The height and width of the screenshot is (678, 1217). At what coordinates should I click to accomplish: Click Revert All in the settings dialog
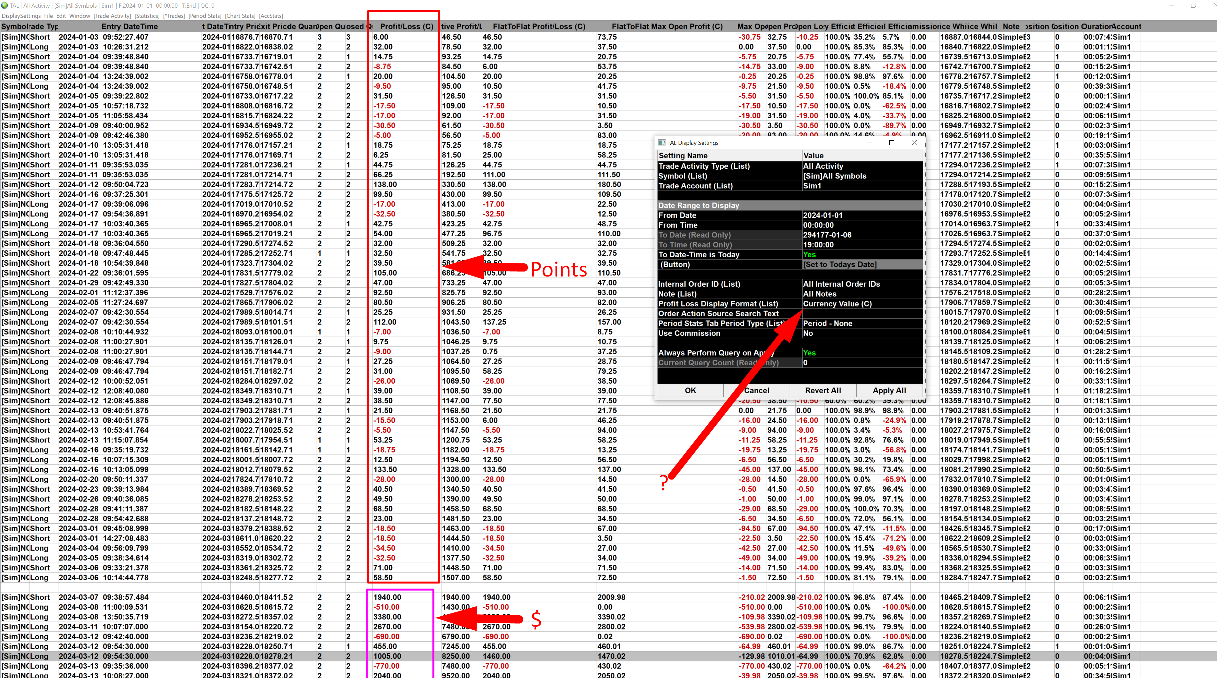click(823, 390)
